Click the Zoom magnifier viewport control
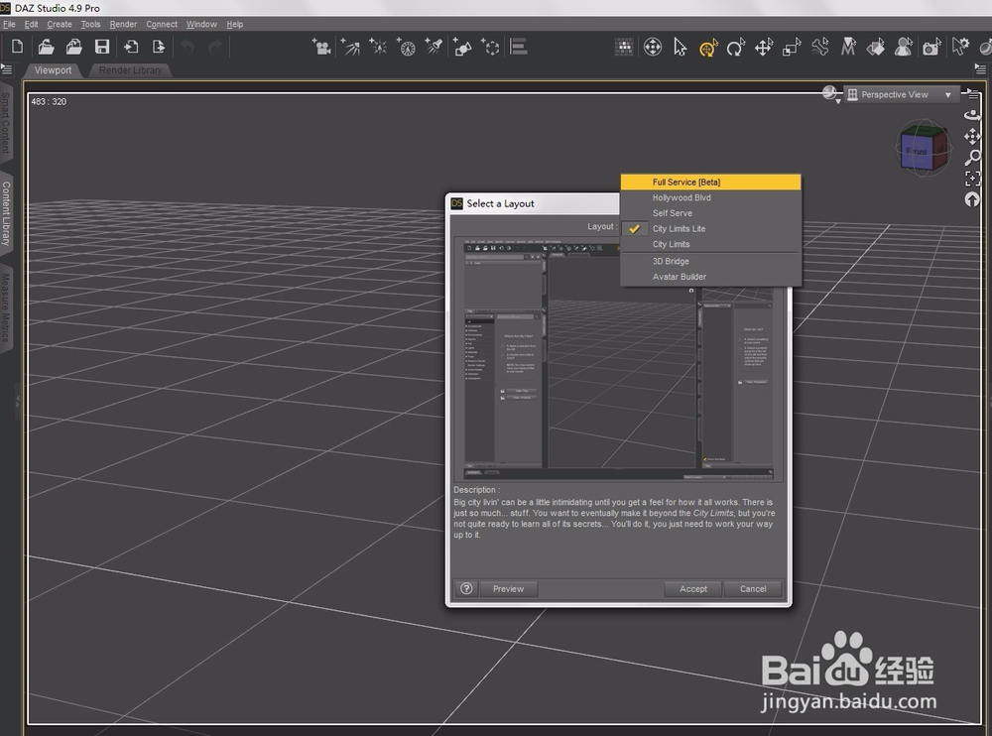Screen dimensions: 992x736 (x=972, y=158)
